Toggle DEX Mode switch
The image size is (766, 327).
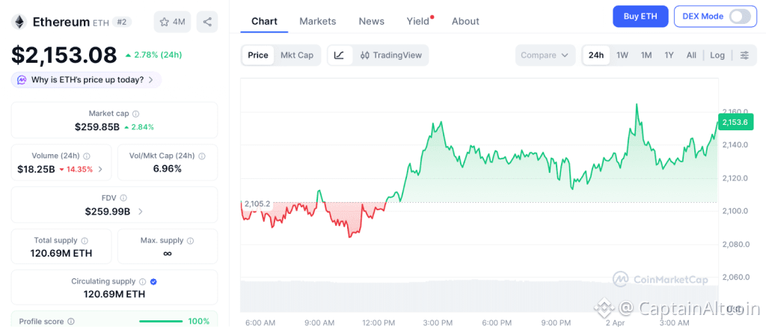pos(740,16)
